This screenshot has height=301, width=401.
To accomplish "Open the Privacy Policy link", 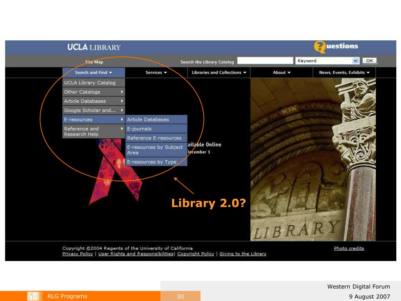I will point(78,254).
